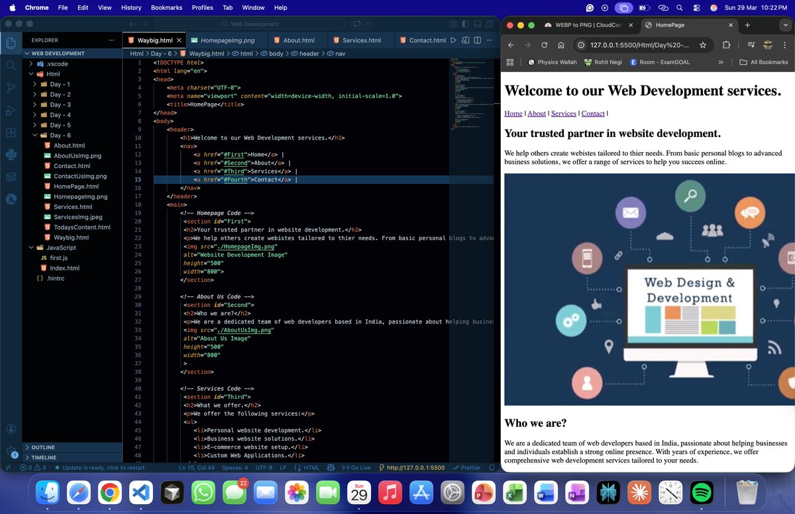Open Run and Debug view in VS Code
Image resolution: width=795 pixels, height=514 pixels.
pyautogui.click(x=11, y=110)
